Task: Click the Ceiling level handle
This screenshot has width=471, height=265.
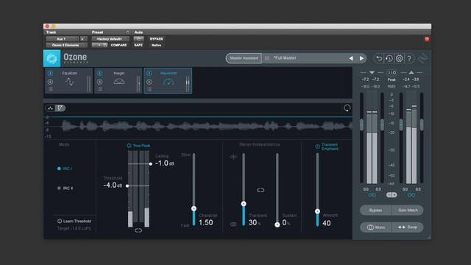Action: click(150, 163)
